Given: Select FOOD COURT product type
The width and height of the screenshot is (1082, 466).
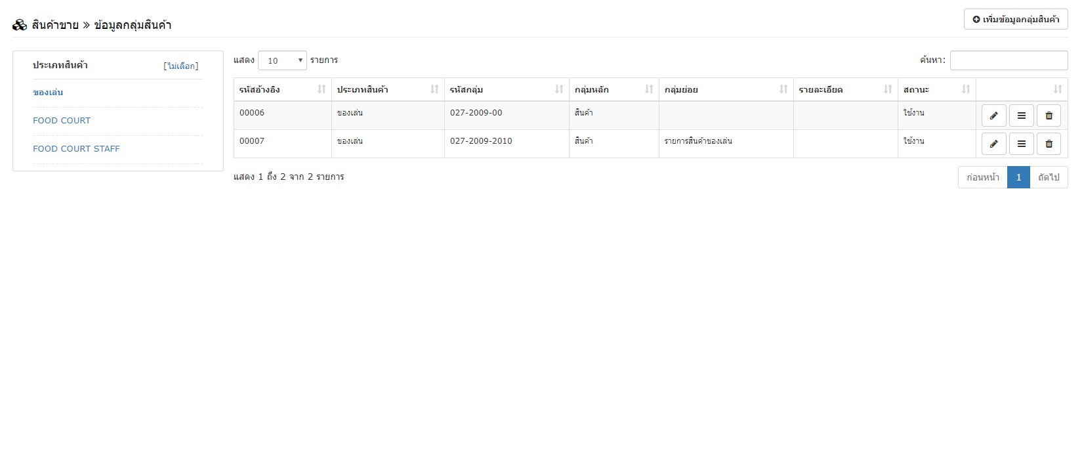Looking at the screenshot, I should [x=62, y=121].
